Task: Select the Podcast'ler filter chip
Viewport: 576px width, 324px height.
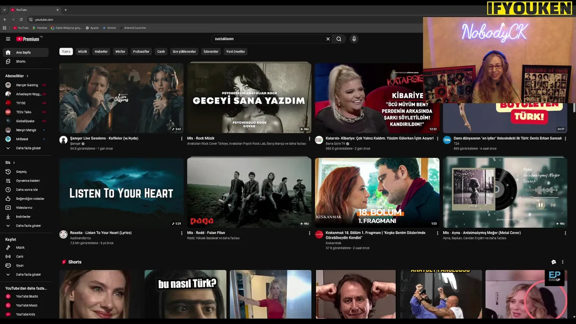Action: tap(141, 51)
